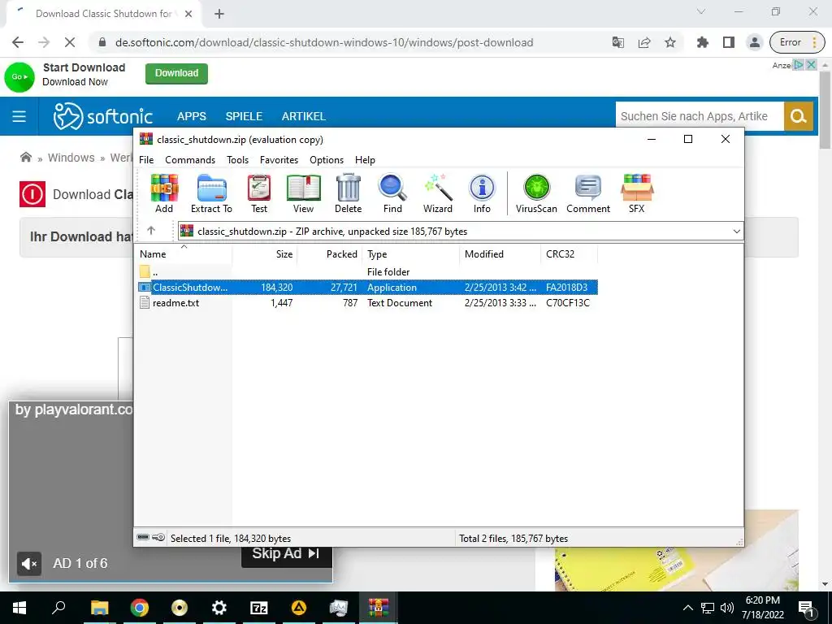Click the share page icon
The image size is (832, 624).
pos(644,42)
